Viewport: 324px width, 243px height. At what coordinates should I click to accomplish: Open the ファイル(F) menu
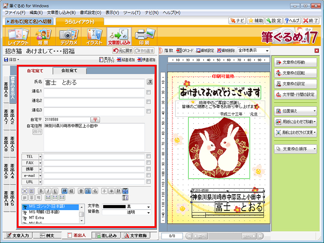[x=15, y=13]
